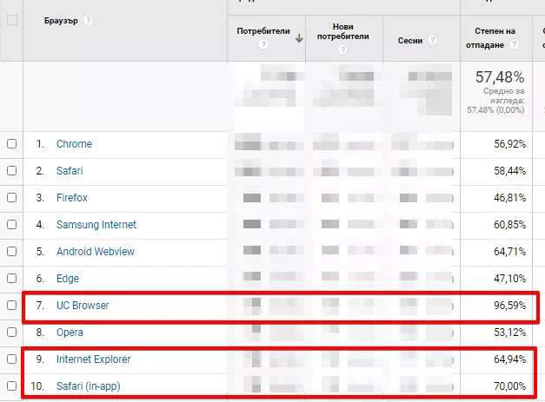
Task: Open the Opera browser link
Action: pos(70,333)
